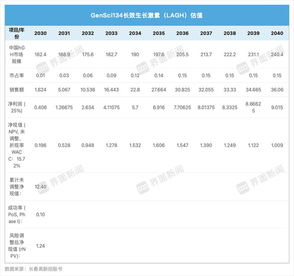Click sales value 27.664 for 2035
Screen dimensions: 294x276
(x=159, y=90)
